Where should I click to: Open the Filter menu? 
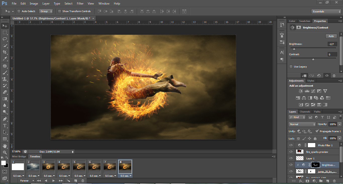click(x=80, y=4)
